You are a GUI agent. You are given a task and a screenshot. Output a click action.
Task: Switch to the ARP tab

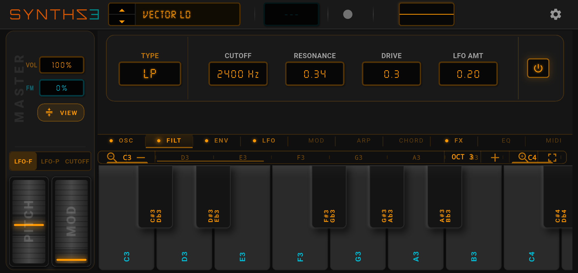coord(364,141)
